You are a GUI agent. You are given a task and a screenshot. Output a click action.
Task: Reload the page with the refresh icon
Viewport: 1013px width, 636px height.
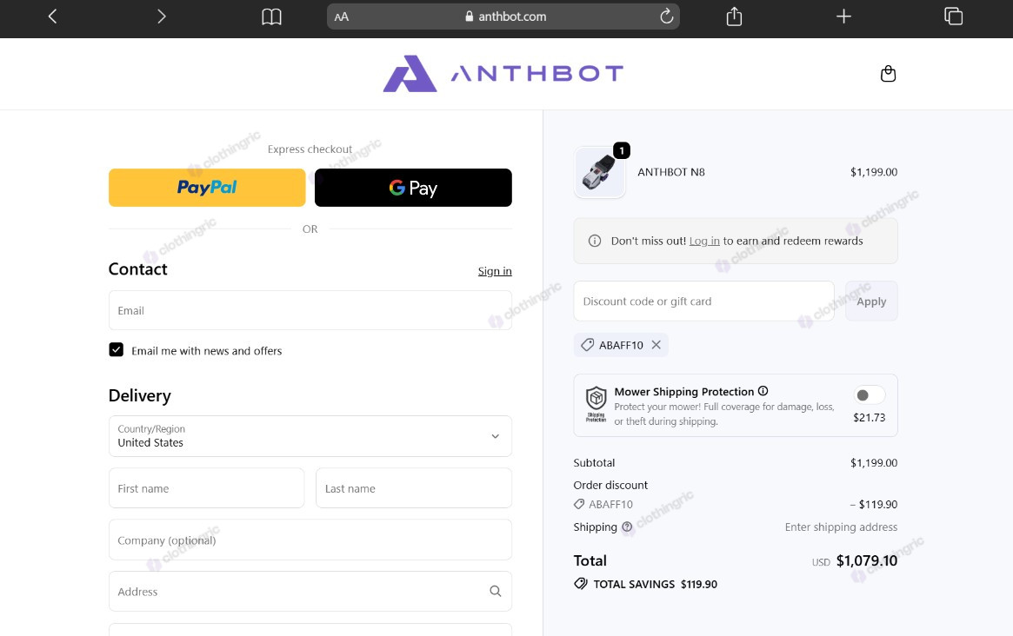[666, 17]
